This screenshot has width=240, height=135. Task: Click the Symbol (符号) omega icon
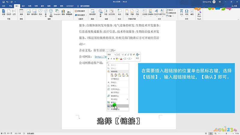click(187, 12)
